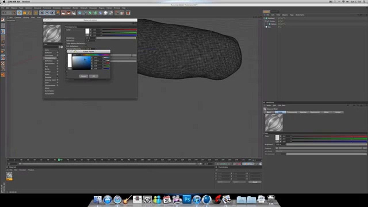The image size is (368, 207).
Task: Click the Render to Picture Viewer icon
Action: click(x=68, y=13)
